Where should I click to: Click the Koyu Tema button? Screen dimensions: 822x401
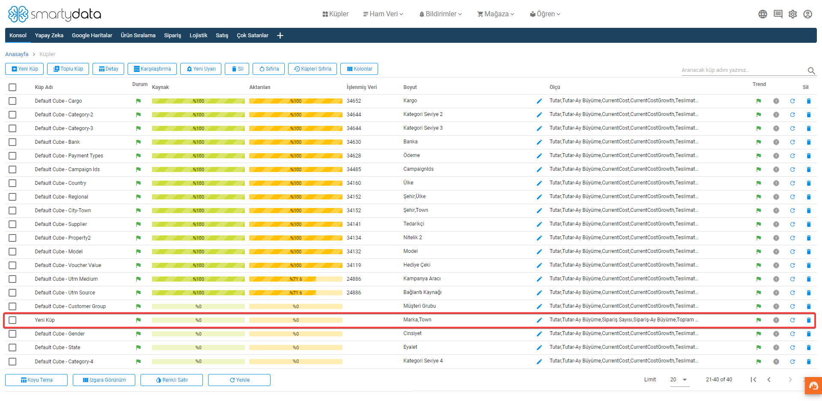click(x=36, y=380)
